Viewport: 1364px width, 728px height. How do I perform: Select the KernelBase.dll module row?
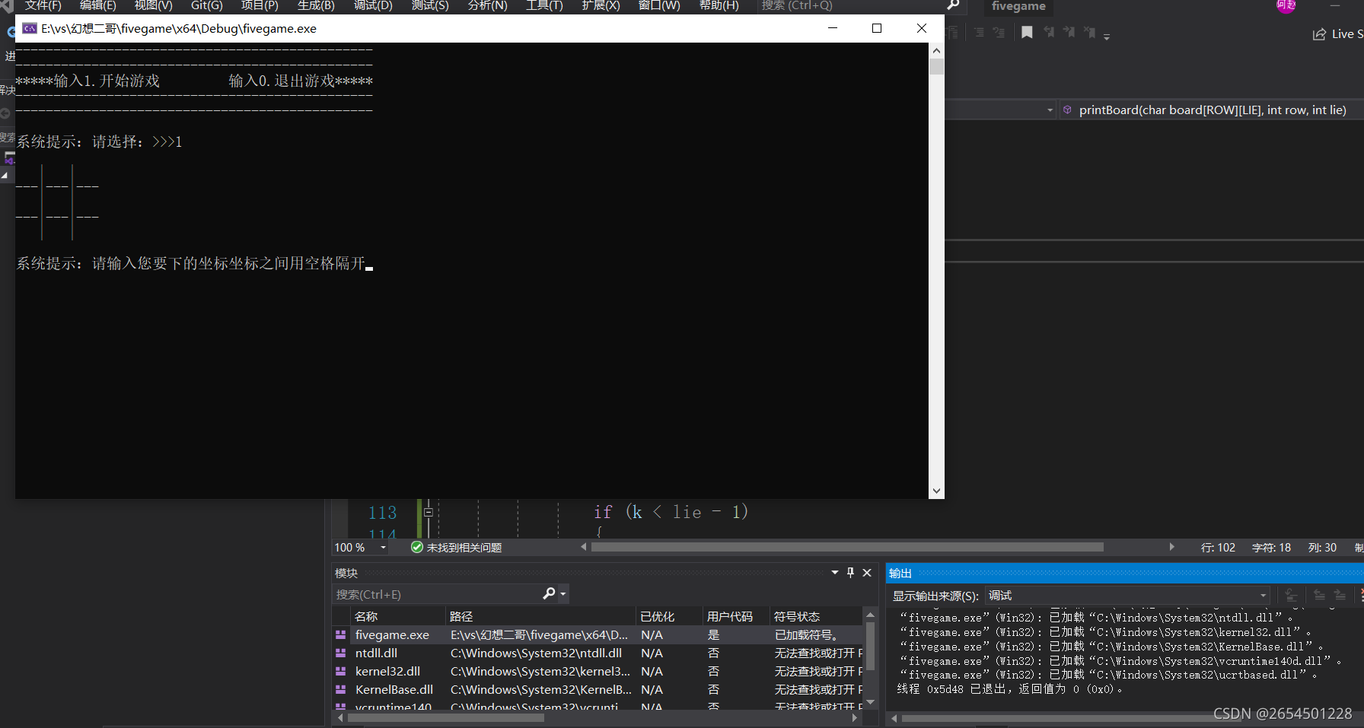(x=598, y=689)
